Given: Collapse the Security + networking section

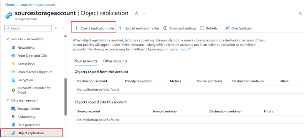Looking at the screenshot, I should [x=7, y=39].
